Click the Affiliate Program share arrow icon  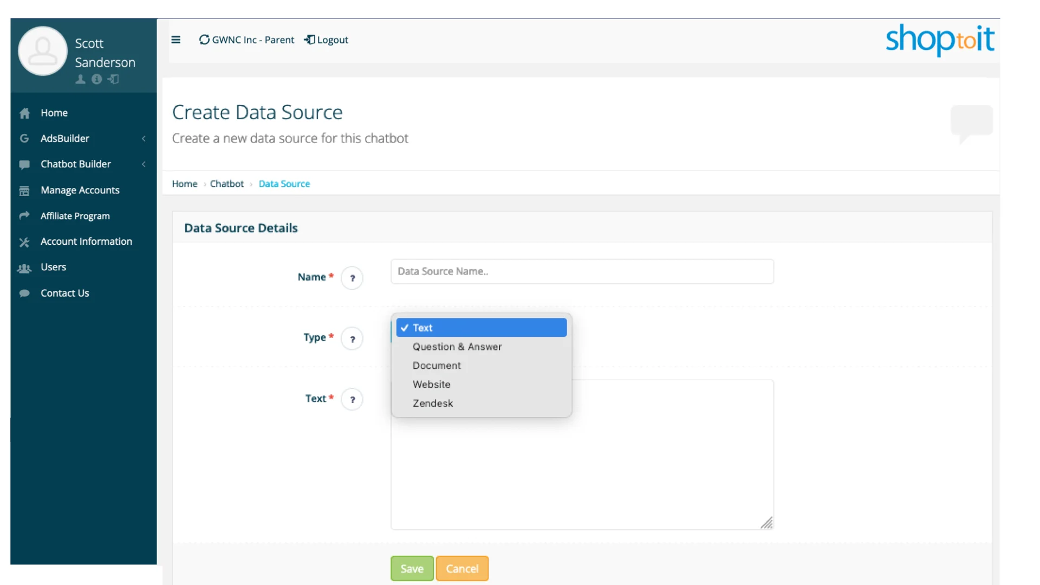point(25,216)
